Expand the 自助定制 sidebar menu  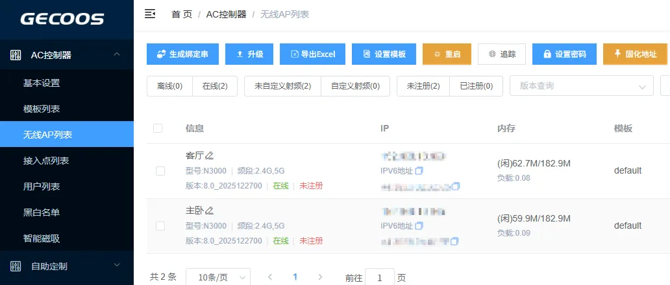(x=67, y=266)
